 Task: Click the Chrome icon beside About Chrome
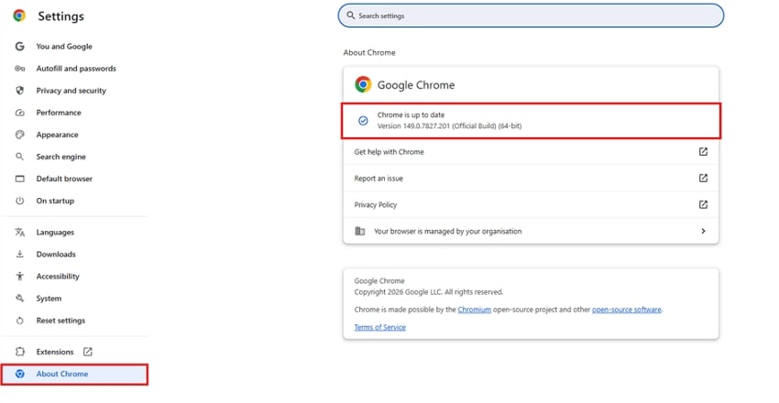coord(19,374)
